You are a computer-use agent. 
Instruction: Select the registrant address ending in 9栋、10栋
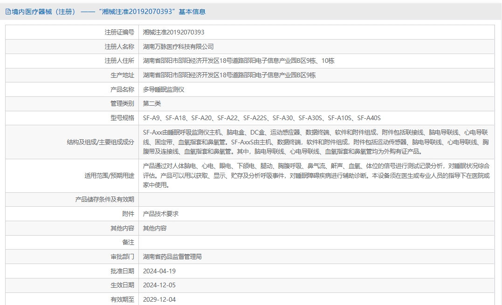coord(239,61)
